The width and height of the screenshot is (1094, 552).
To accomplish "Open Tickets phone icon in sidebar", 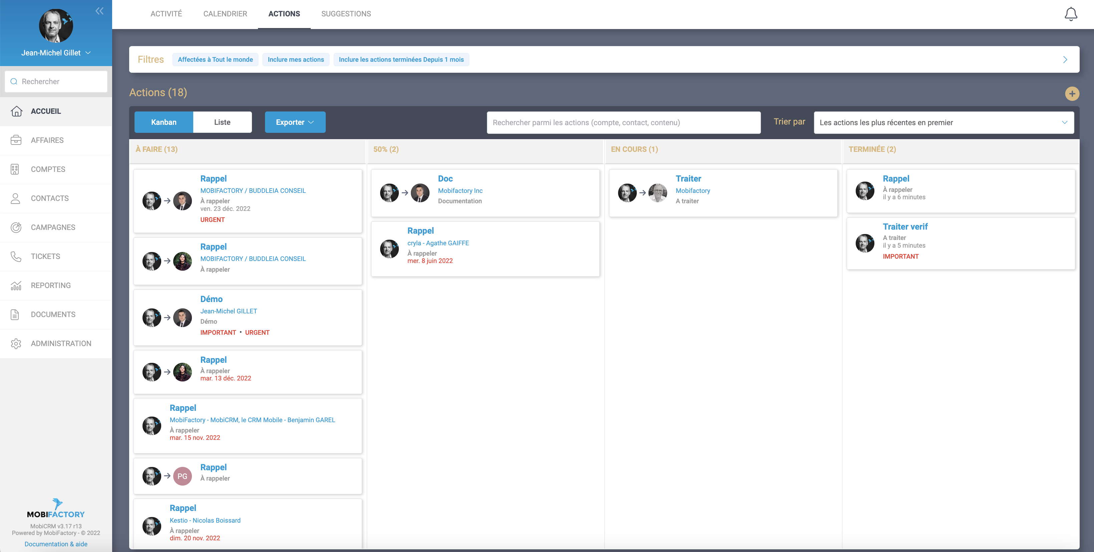I will coord(16,256).
